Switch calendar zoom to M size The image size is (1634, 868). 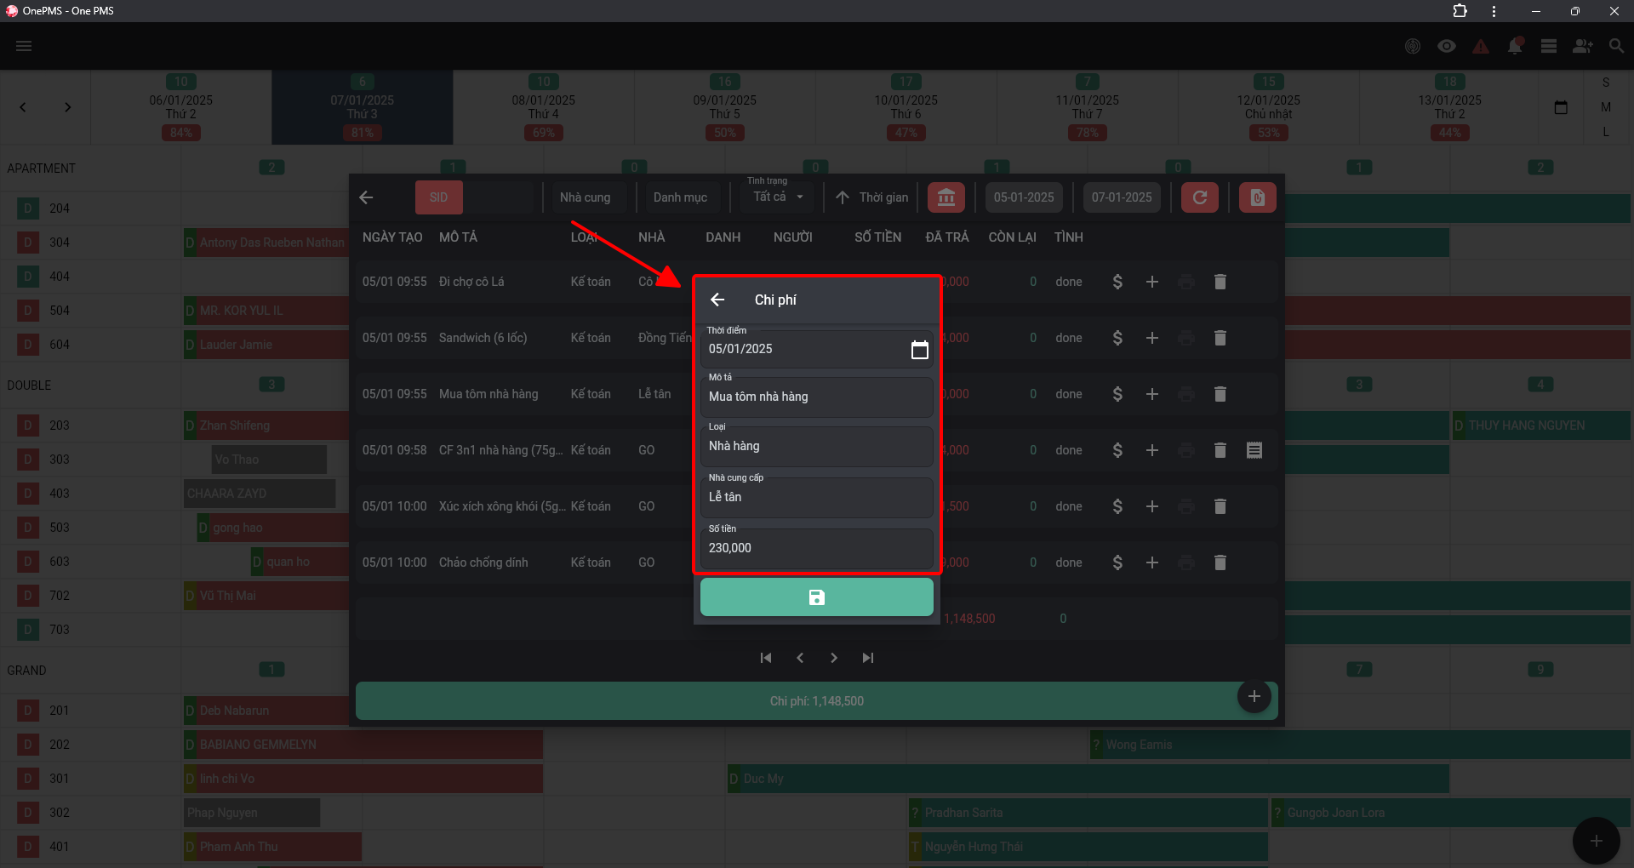tap(1606, 107)
